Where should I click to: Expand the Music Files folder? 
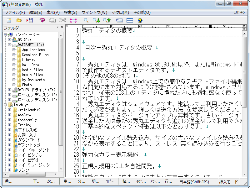coord(14,75)
